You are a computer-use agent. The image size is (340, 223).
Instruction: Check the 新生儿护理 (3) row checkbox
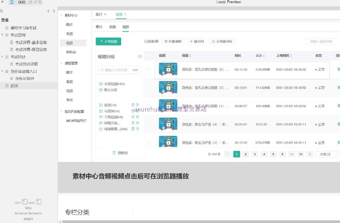click(149, 142)
